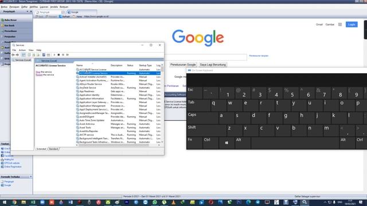Click Home icon in ACCURATE browser bar
367x206 pixels.
(x=77, y=17)
